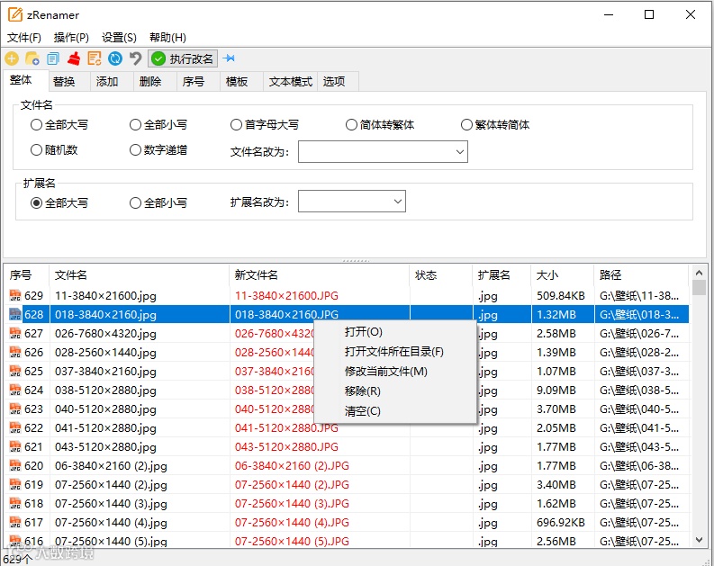Screen dimensions: 714x566
Task: Sort by the 大小 column header
Action: click(x=563, y=274)
